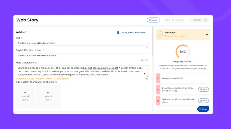Fix the web story slides warning
Viewport: 231px width, 129px height.
click(203, 101)
